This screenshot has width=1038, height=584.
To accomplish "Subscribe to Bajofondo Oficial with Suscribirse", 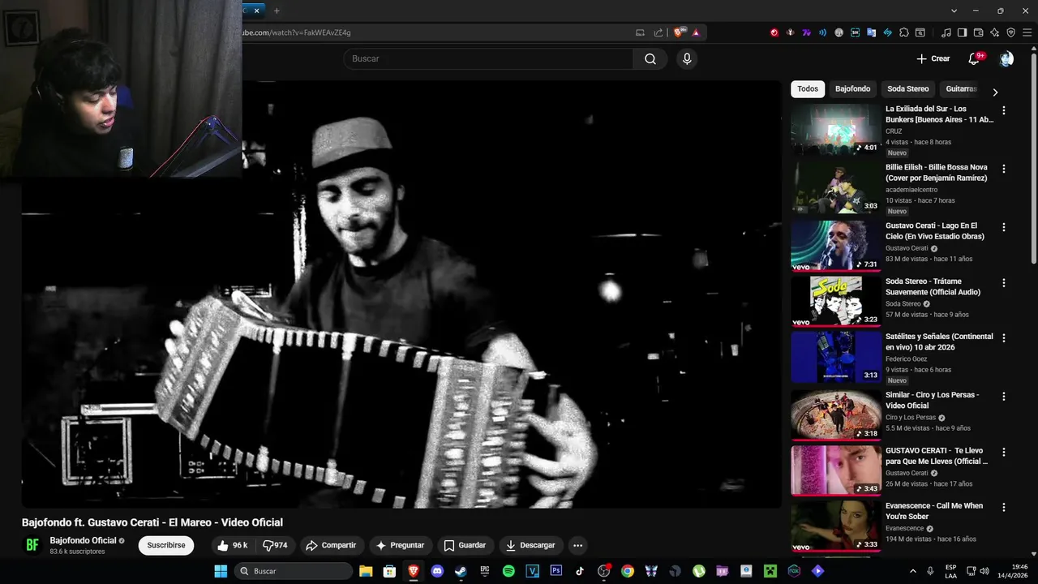I will 166,545.
